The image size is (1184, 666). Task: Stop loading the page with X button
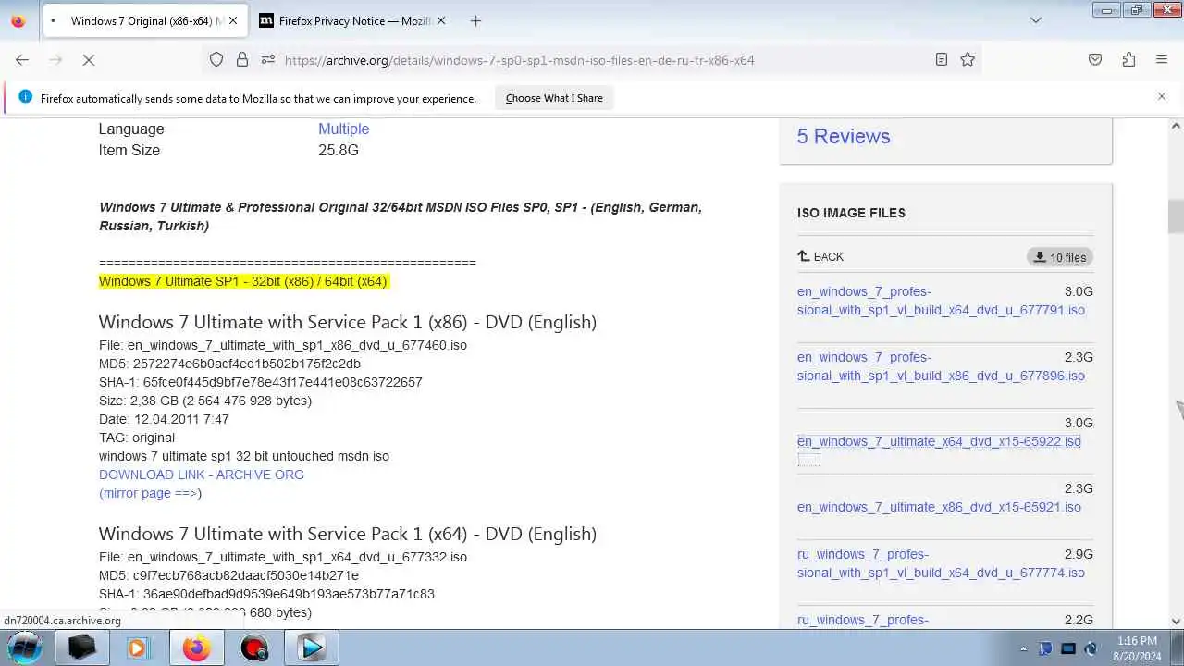tap(89, 59)
